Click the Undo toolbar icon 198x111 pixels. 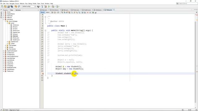16,6
